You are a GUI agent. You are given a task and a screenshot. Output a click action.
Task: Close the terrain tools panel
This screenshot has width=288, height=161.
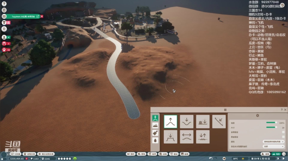click(x=285, y=110)
